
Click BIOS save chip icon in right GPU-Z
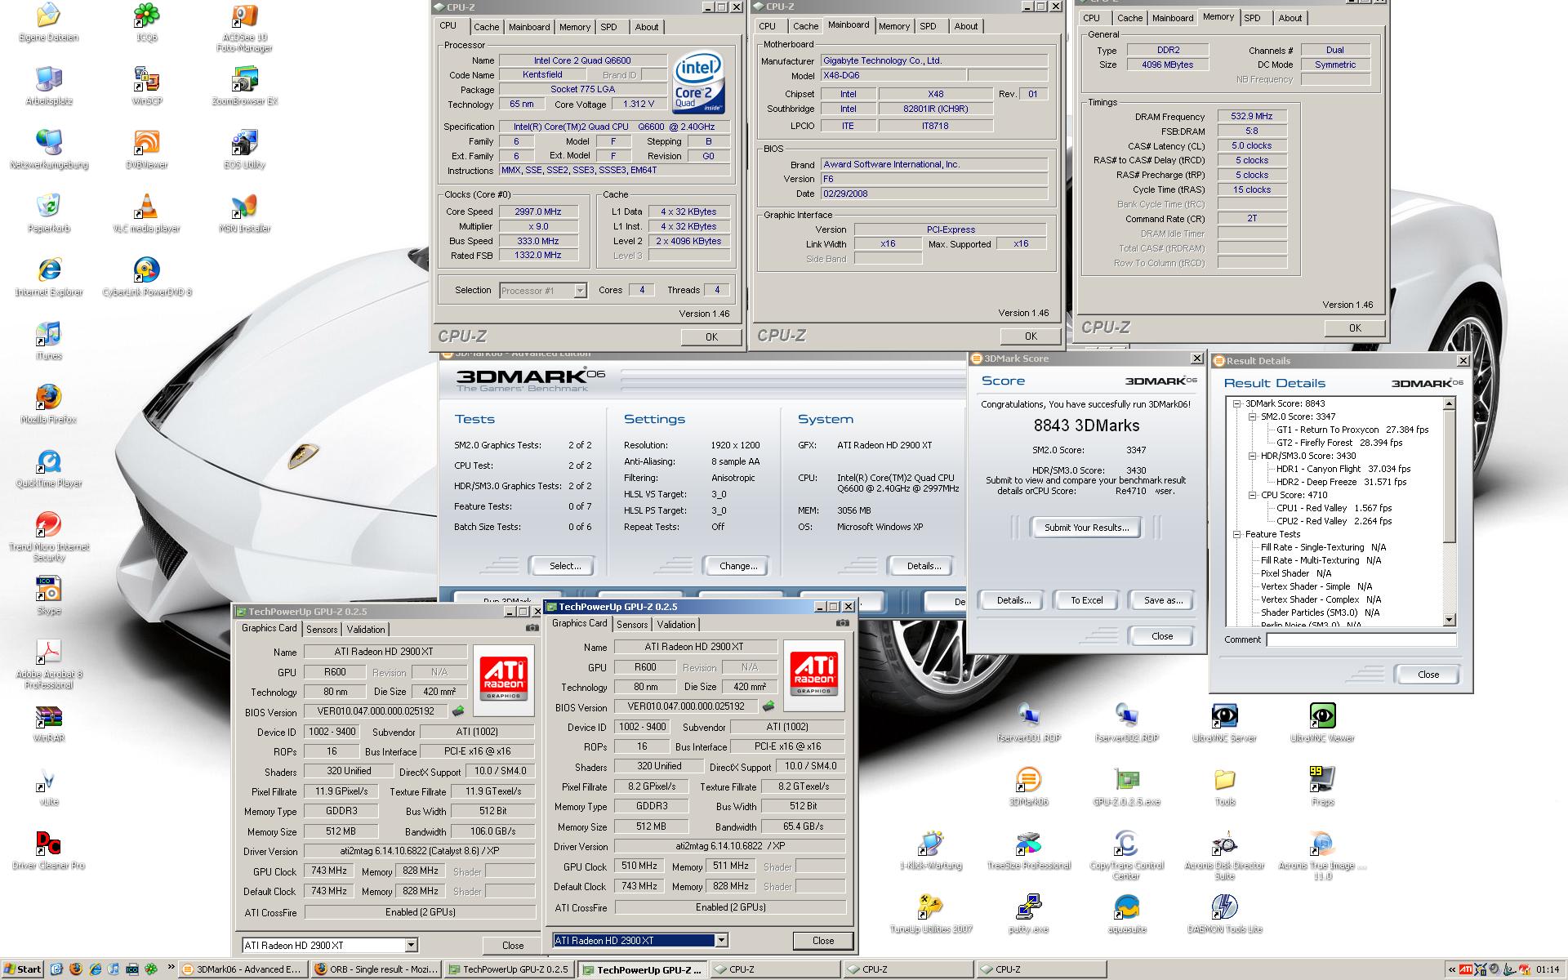pos(768,706)
